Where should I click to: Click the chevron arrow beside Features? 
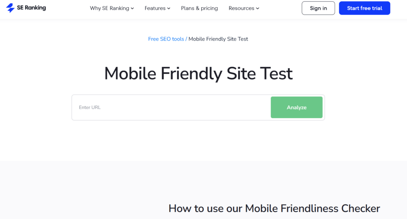tap(169, 8)
